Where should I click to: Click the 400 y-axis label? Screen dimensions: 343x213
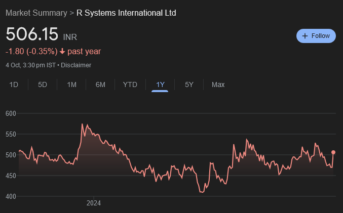pyautogui.click(x=11, y=196)
